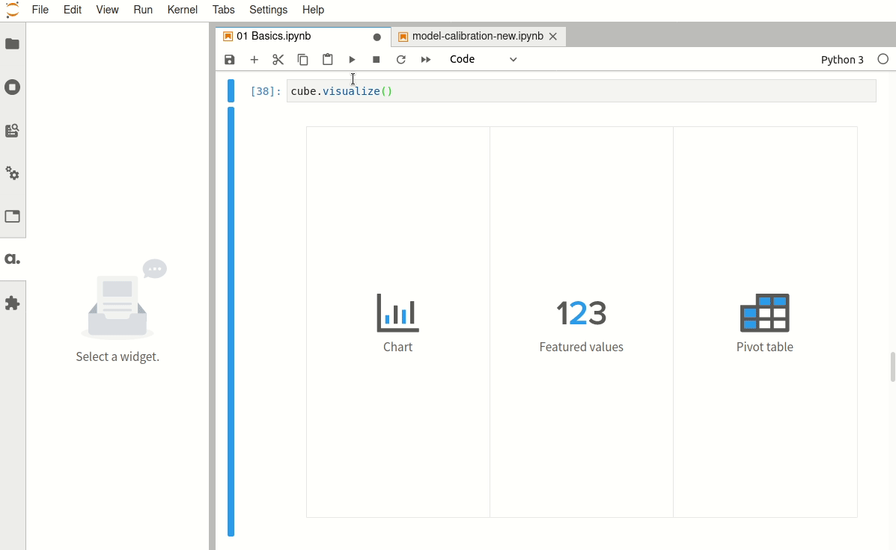Restart the kernel
Viewport: 896px width, 550px height.
pos(401,59)
